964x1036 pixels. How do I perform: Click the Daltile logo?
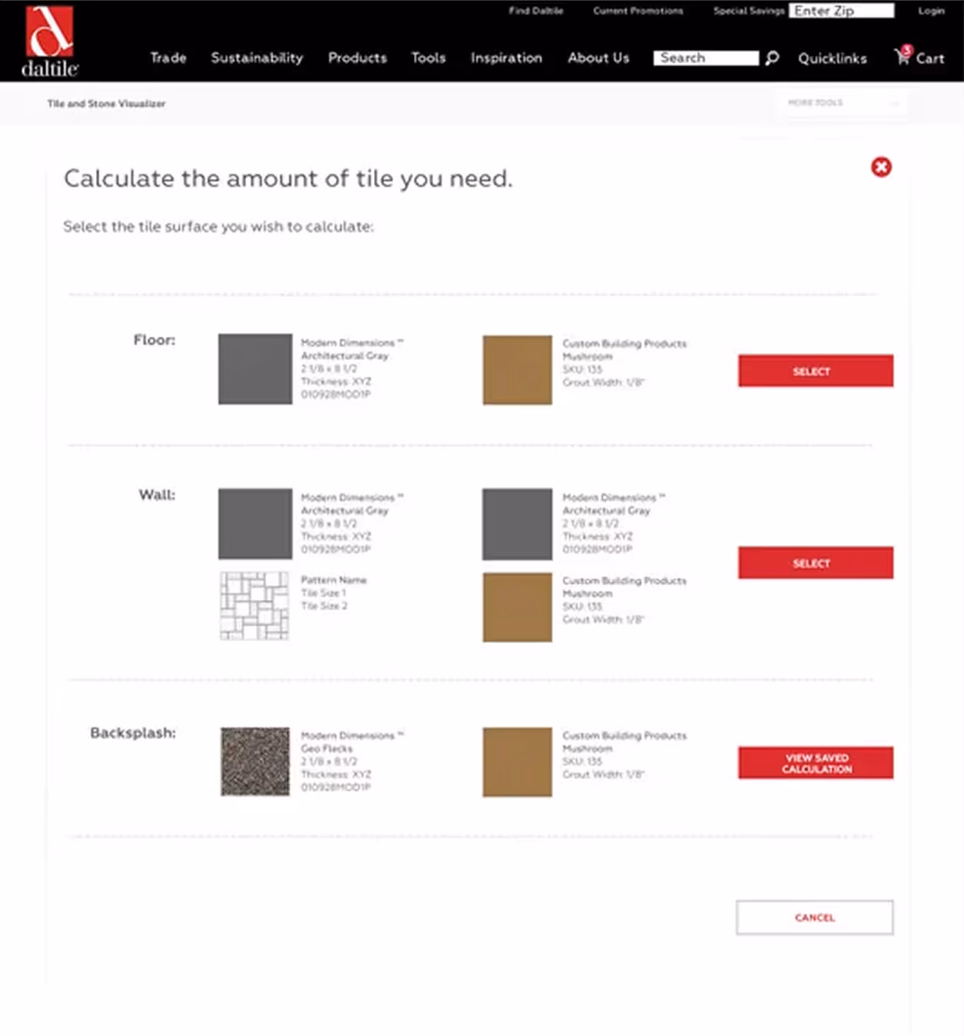[50, 42]
